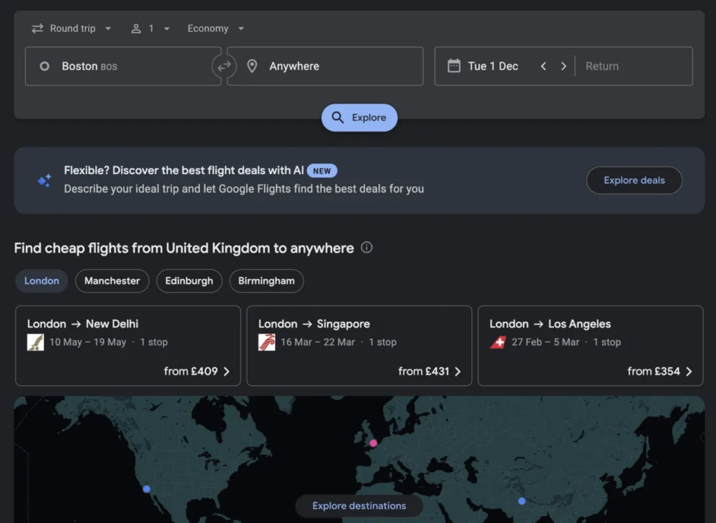
Task: Toggle the Birmingham city filter chip
Action: pos(266,280)
